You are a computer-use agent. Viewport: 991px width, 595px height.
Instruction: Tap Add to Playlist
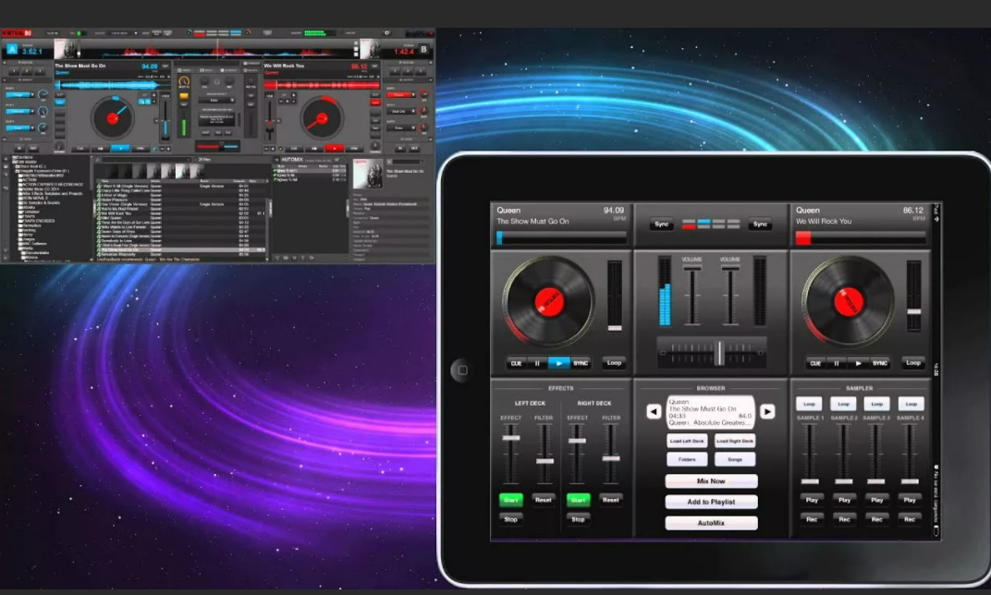(x=711, y=503)
